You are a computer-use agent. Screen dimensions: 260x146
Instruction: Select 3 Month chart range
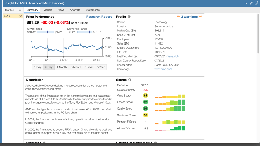(x=76, y=67)
